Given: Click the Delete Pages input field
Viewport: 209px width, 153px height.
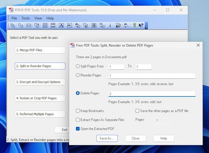Looking at the screenshot, I should 152,94.
